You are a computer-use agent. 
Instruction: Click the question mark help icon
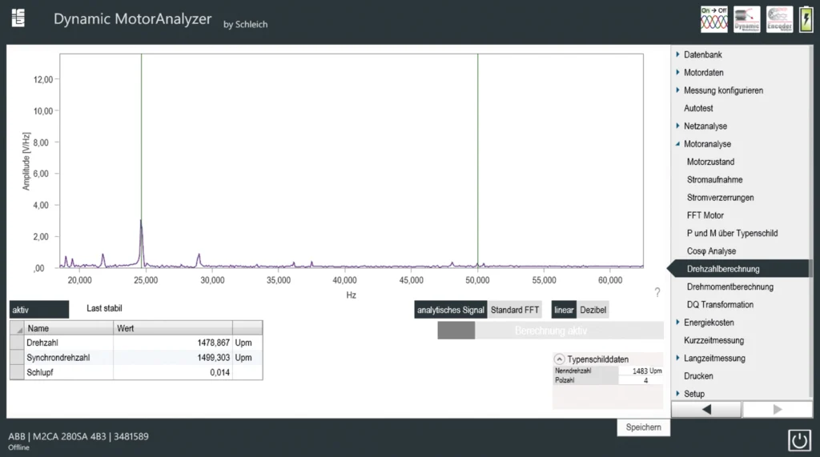coord(657,292)
